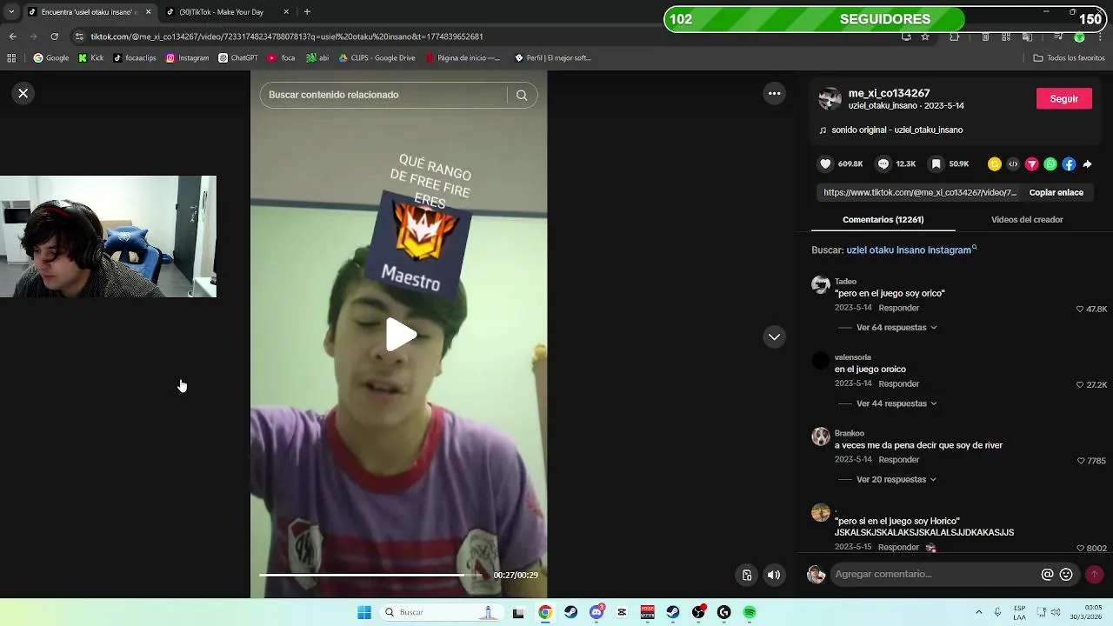The height and width of the screenshot is (626, 1113).
Task: Follow the creator with Seguir button
Action: 1063,98
